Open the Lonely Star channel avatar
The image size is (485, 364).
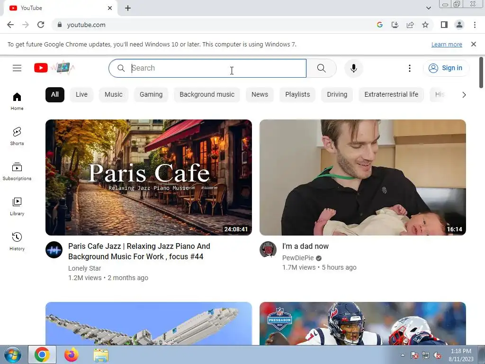coord(54,250)
